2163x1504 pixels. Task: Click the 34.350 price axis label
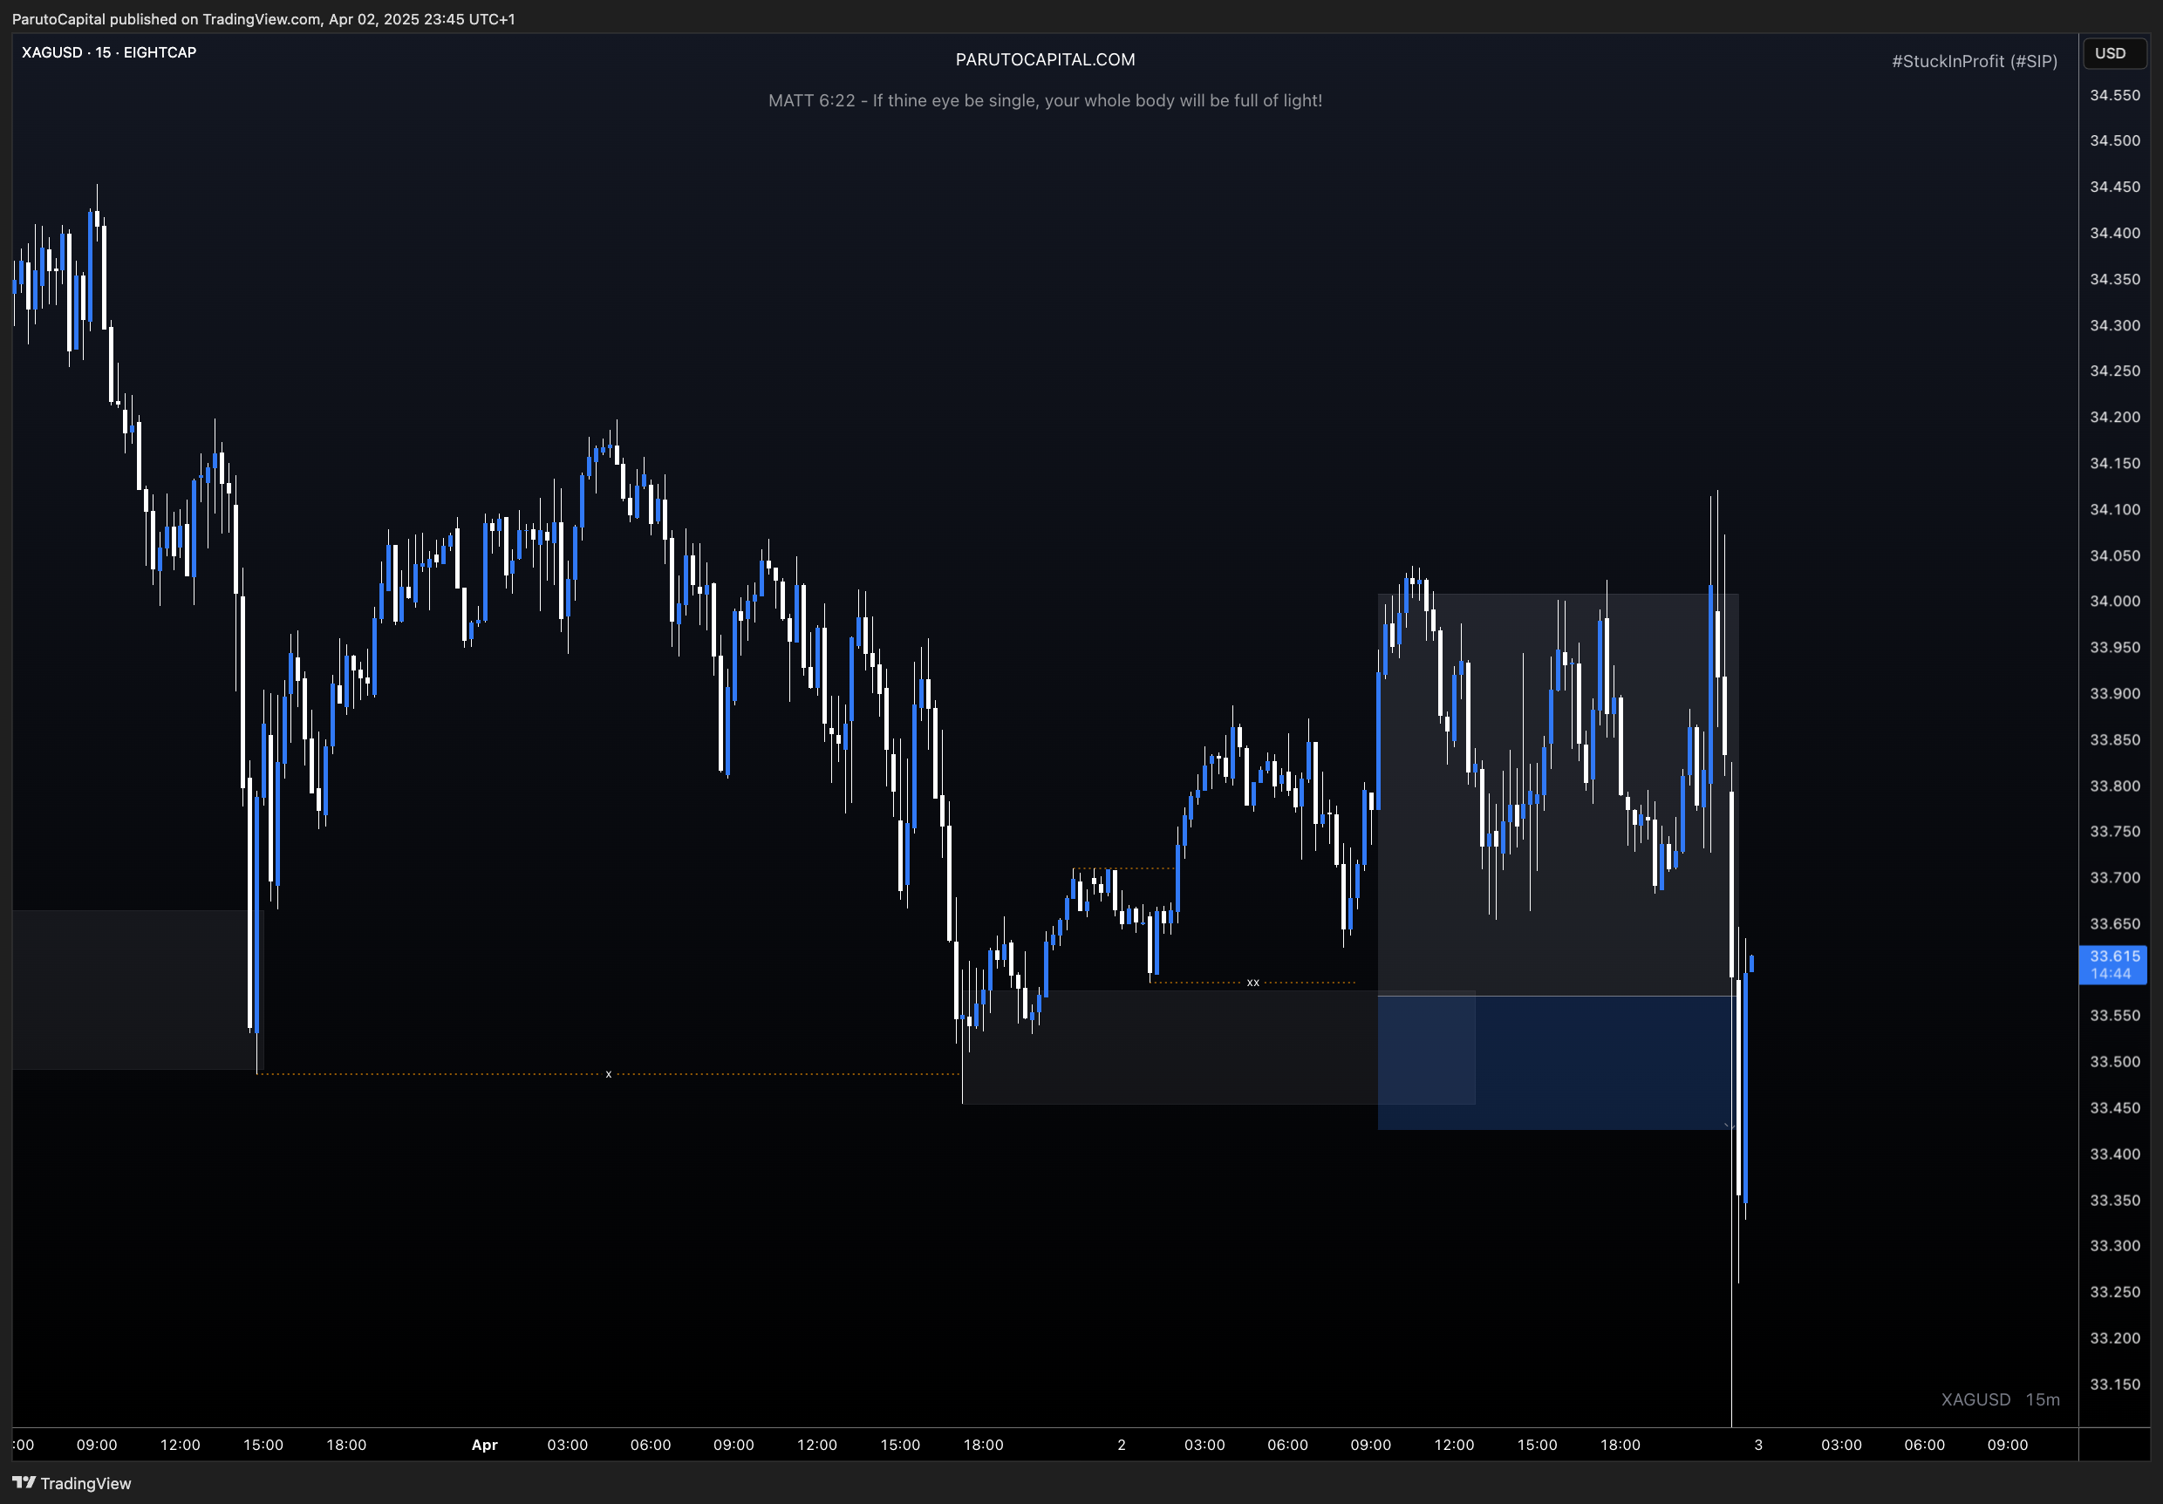(x=2115, y=279)
